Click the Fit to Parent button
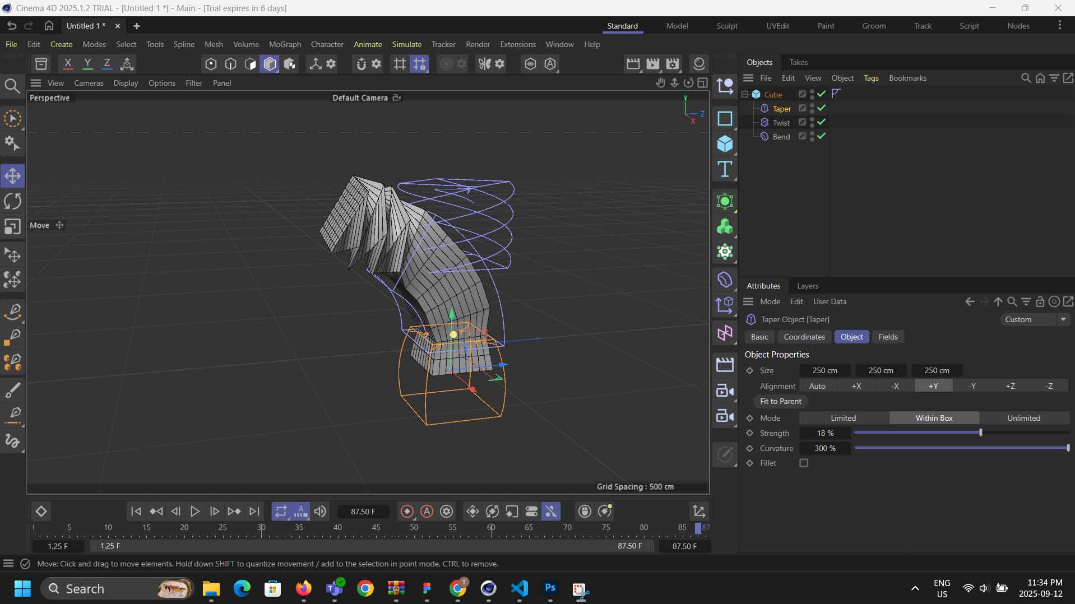 780,401
